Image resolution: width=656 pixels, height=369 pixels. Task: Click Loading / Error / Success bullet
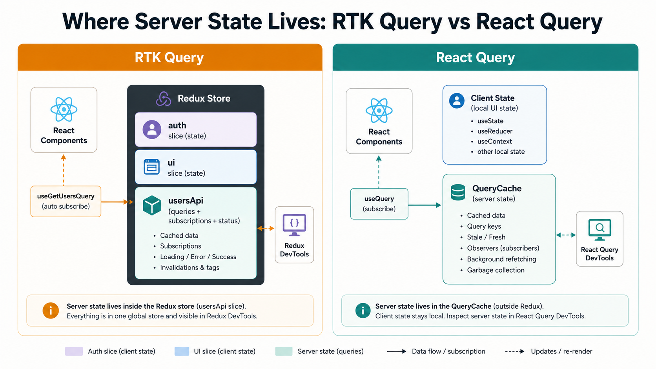point(198,257)
